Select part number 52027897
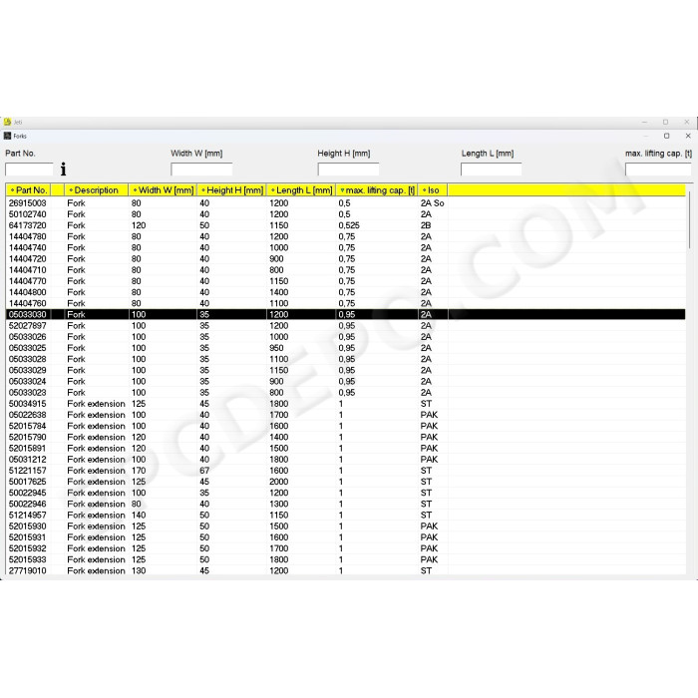The width and height of the screenshot is (698, 698). click(28, 325)
